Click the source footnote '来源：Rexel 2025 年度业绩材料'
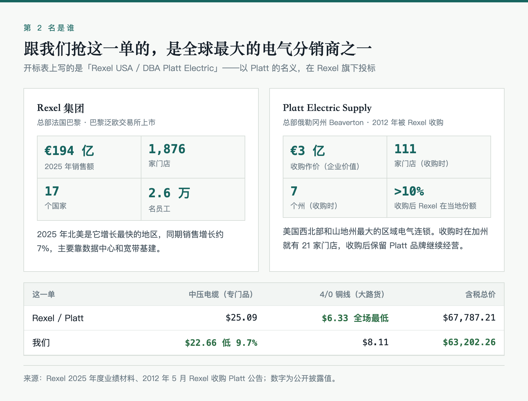 tap(180, 378)
